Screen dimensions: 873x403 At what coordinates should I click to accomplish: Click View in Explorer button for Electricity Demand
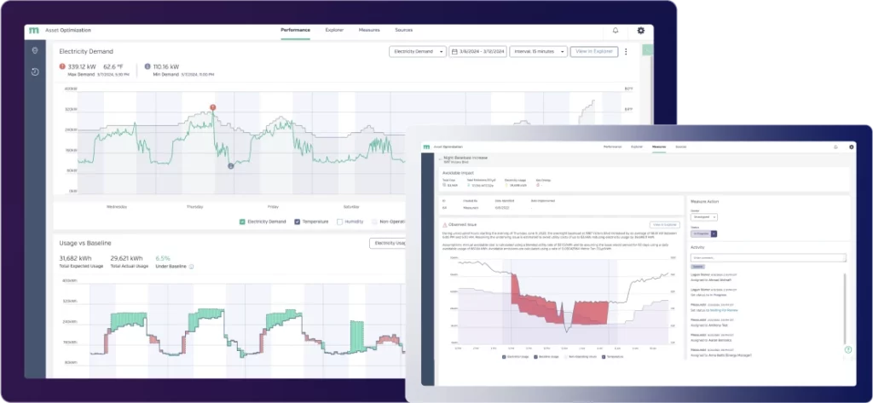594,52
